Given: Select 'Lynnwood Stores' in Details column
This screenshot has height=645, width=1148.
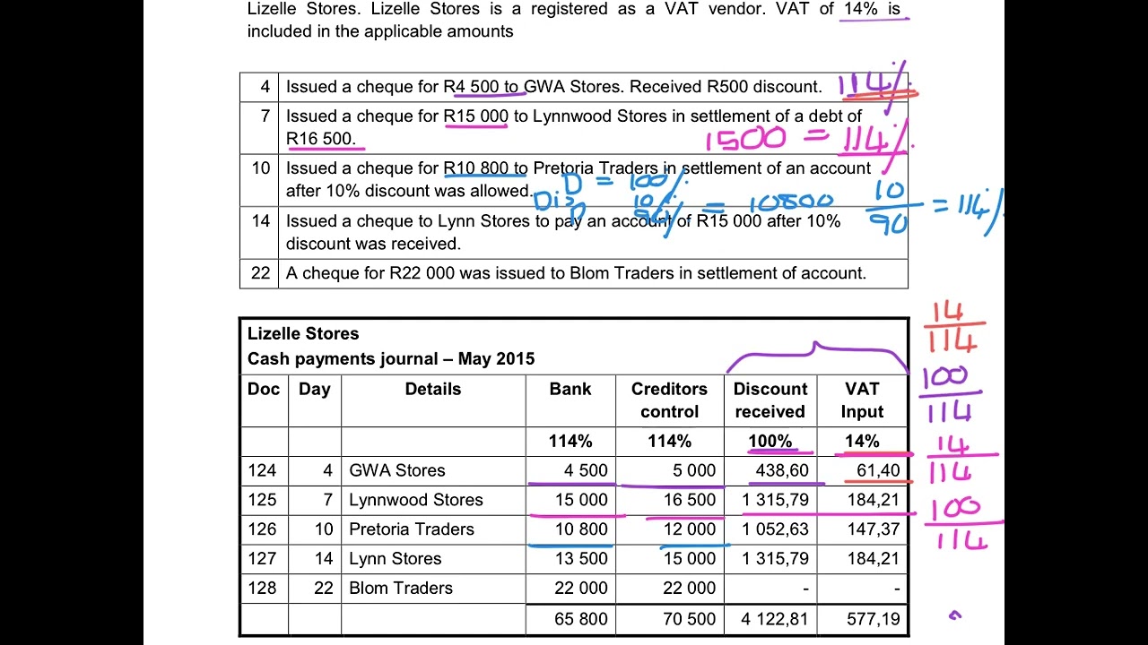Looking at the screenshot, I should pos(416,500).
